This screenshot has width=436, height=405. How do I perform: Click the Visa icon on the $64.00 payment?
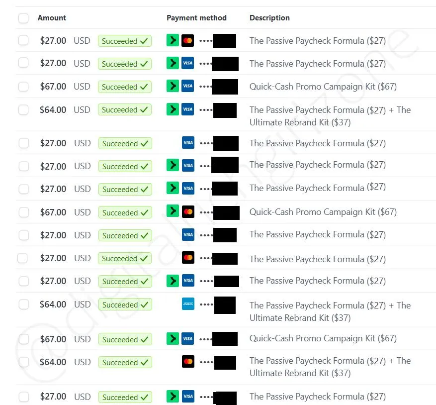[x=188, y=109]
